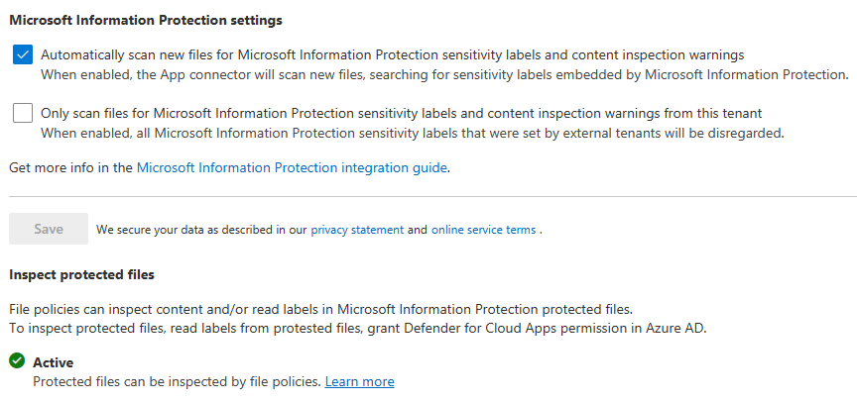Click the "Only scan files" from this tenant label
The width and height of the screenshot is (857, 402).
pos(401,114)
